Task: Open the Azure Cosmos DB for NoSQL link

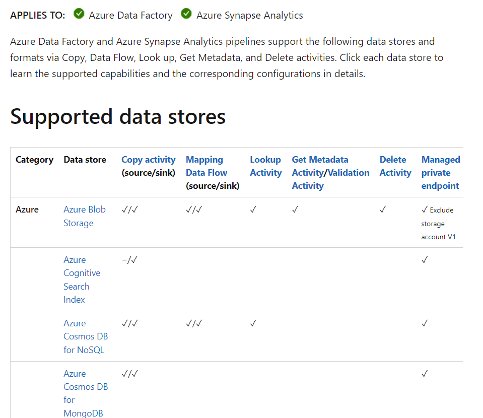Action: click(86, 336)
